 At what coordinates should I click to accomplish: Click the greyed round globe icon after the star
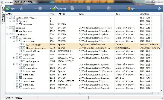pyautogui.click(x=40, y=8)
